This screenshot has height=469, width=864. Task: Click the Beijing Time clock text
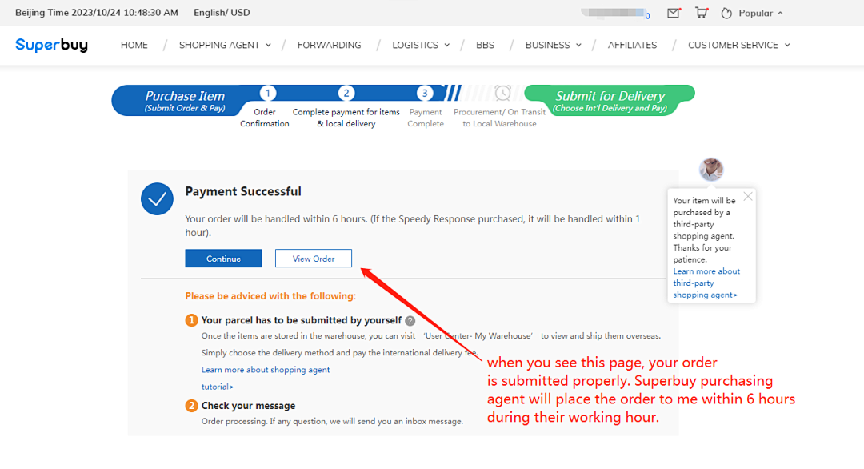click(x=97, y=13)
